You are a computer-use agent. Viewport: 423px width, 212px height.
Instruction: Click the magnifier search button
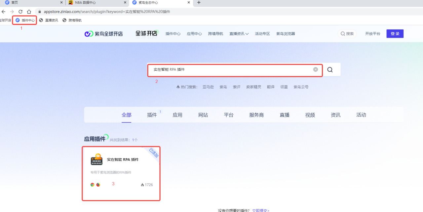click(330, 69)
